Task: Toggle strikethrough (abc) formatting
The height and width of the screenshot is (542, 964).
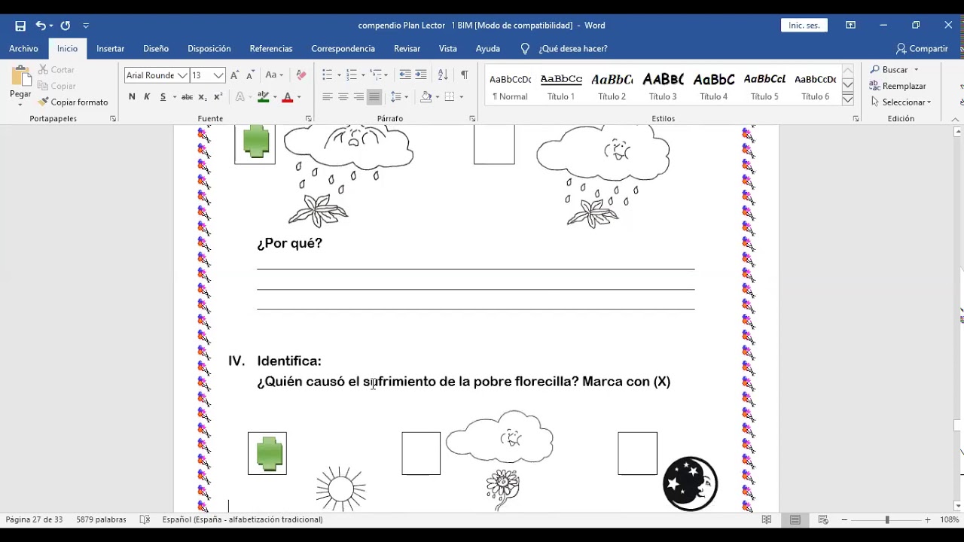Action: click(x=187, y=96)
